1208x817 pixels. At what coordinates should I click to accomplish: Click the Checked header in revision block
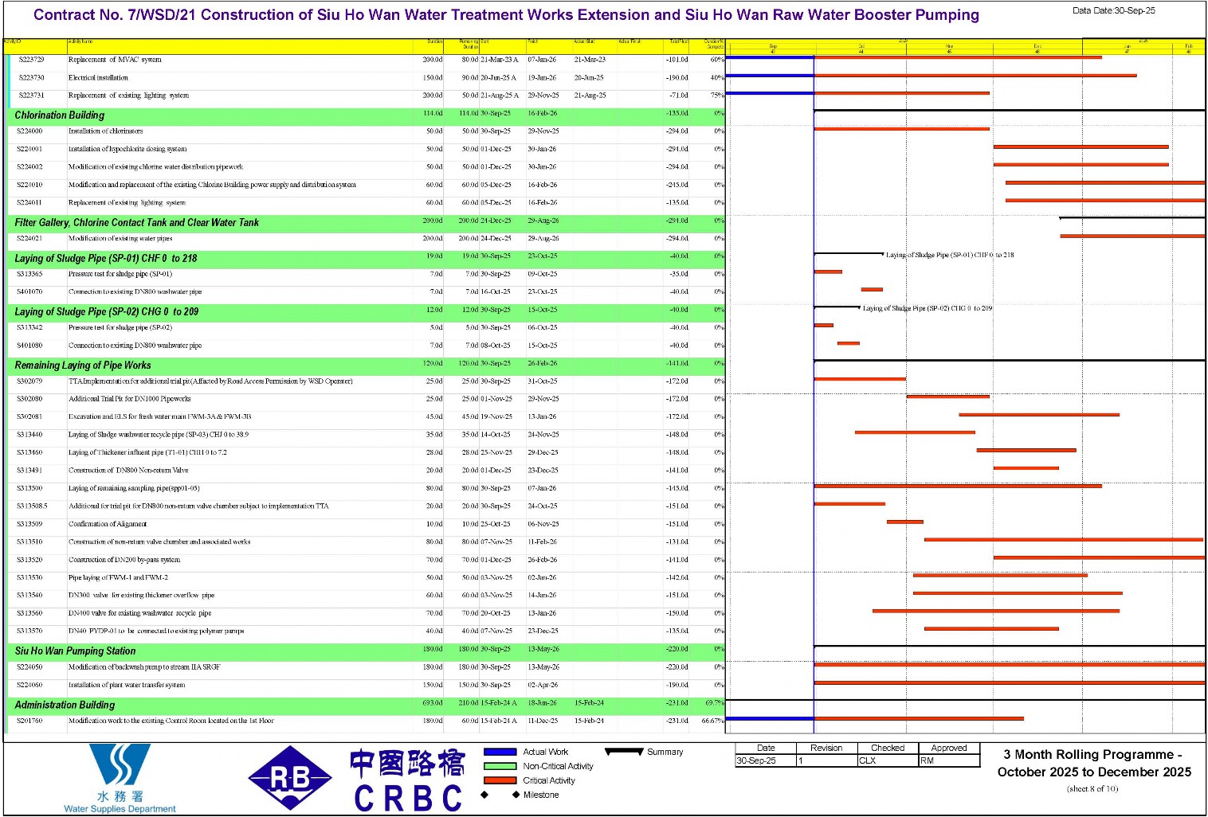coord(888,748)
